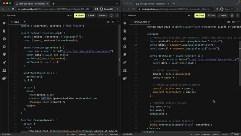241x136 pixels.
Task: Open GitHub icon in right window sidebar
Action: coord(125,54)
